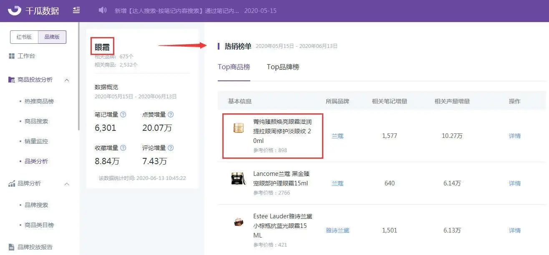Collapse the sidebar with the menu icon
Viewport: 549px width, 255px height.
pyautogui.click(x=76, y=10)
